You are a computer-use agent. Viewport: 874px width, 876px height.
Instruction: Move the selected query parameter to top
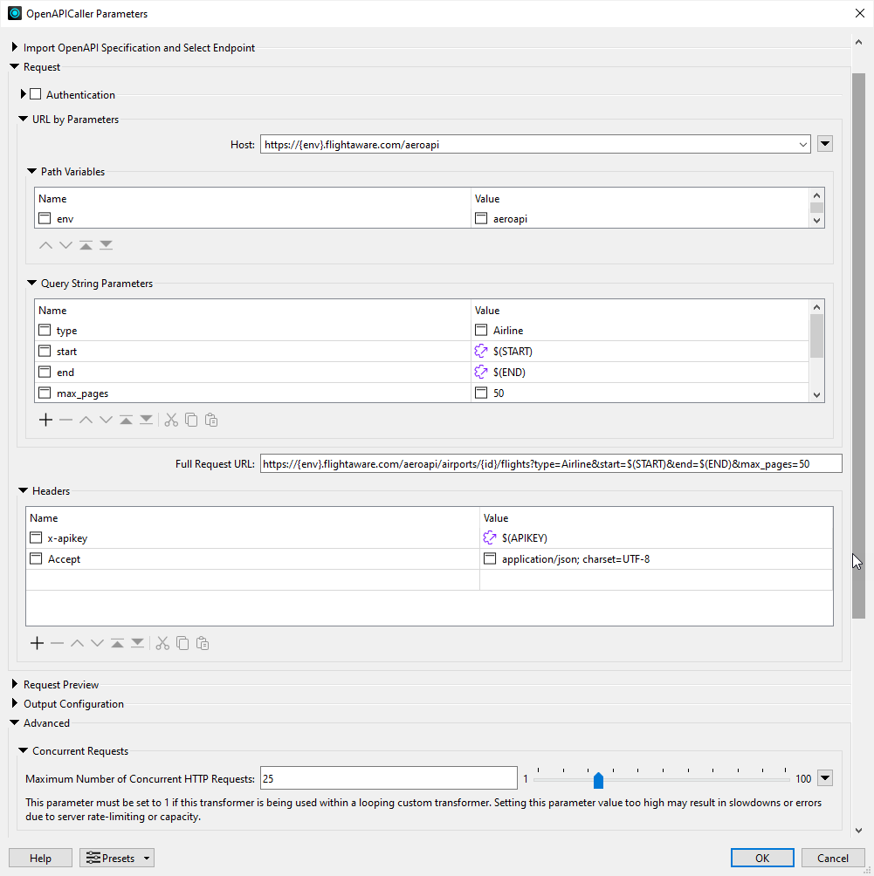click(x=126, y=420)
